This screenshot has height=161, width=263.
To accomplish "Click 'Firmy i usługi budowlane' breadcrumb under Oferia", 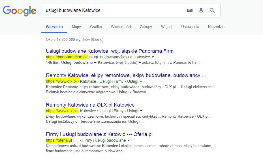I will tap(104, 140).
